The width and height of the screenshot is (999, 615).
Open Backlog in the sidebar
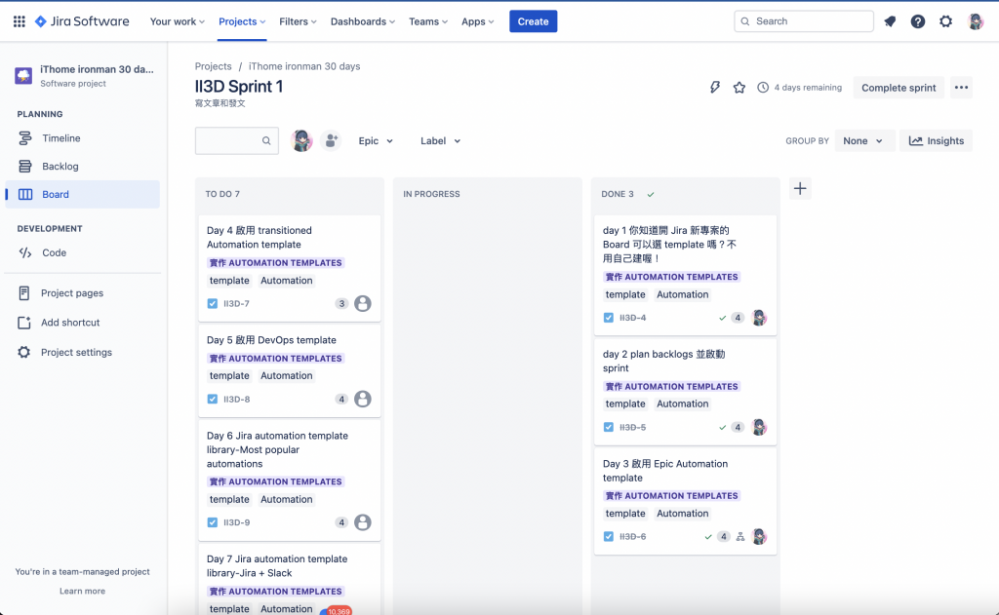coord(83,166)
